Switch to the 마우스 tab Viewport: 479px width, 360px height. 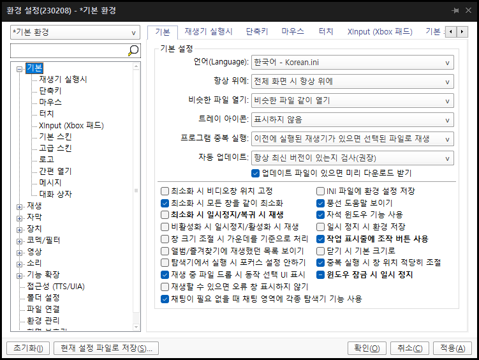point(293,31)
